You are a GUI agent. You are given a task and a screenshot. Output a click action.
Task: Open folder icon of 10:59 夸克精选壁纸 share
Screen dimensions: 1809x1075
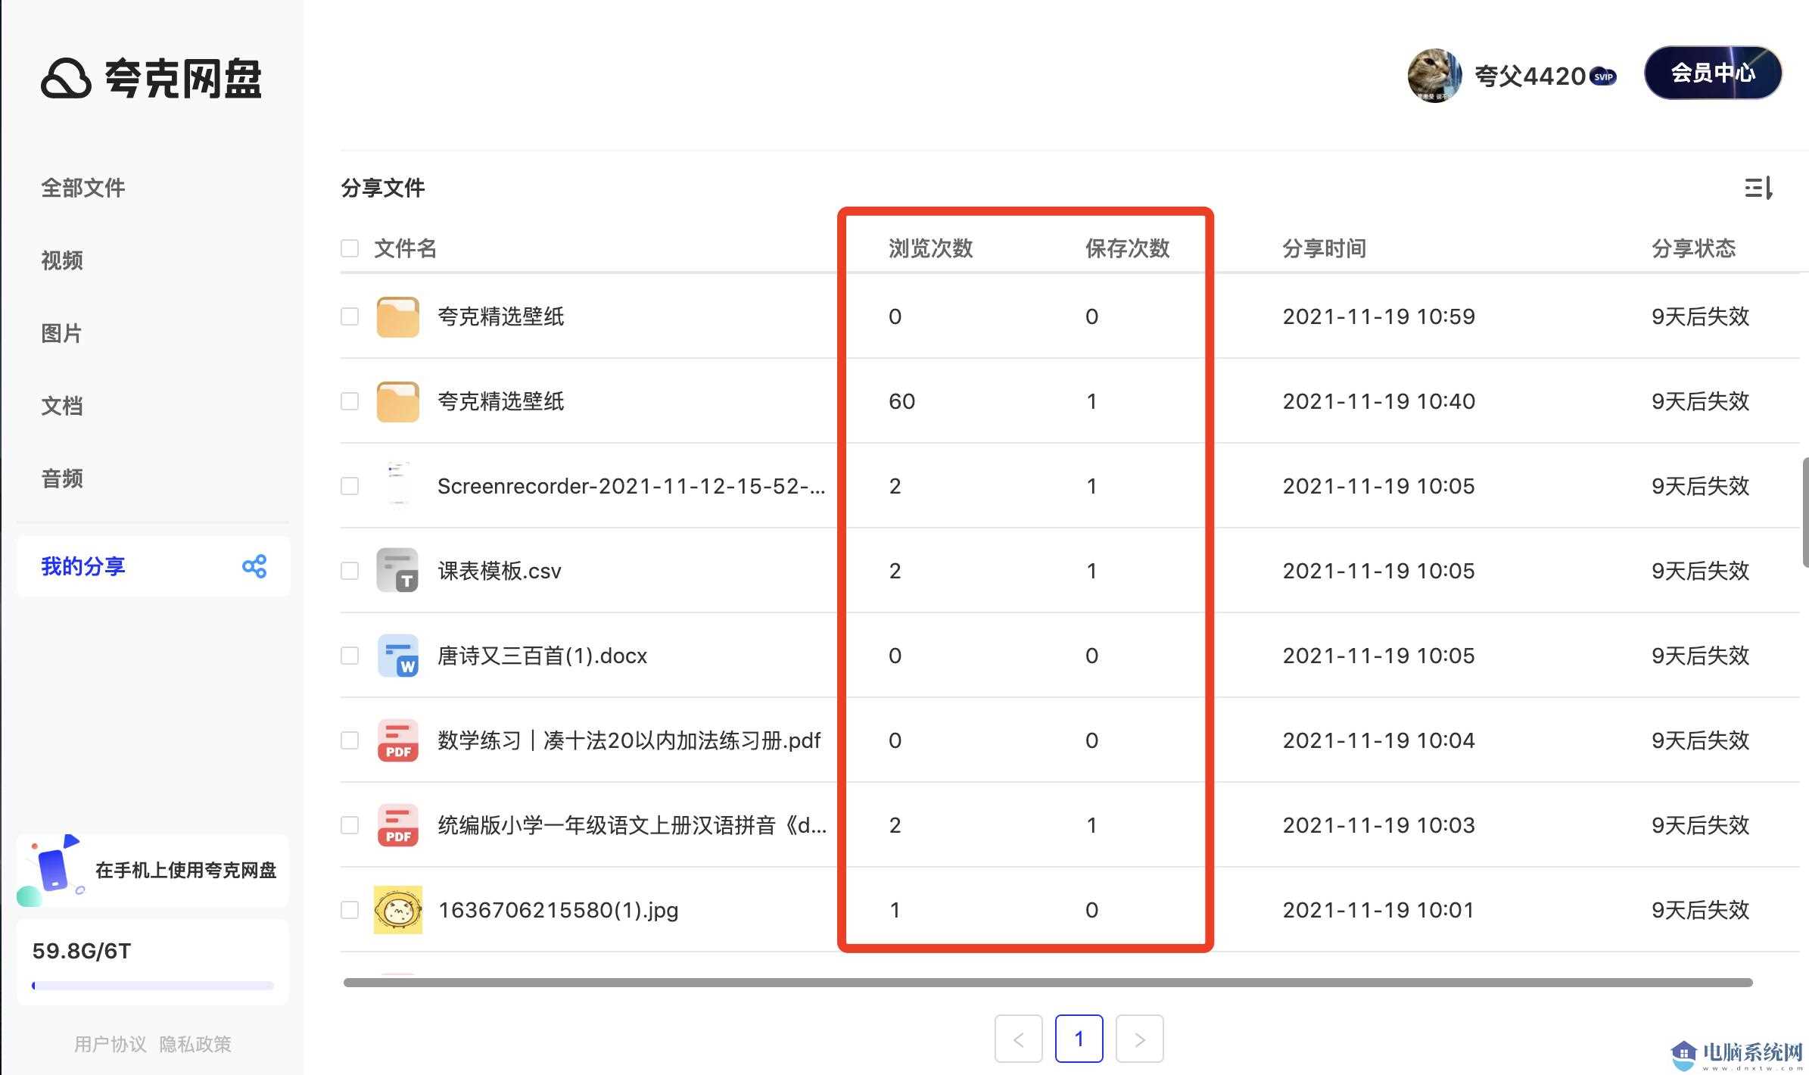tap(398, 316)
